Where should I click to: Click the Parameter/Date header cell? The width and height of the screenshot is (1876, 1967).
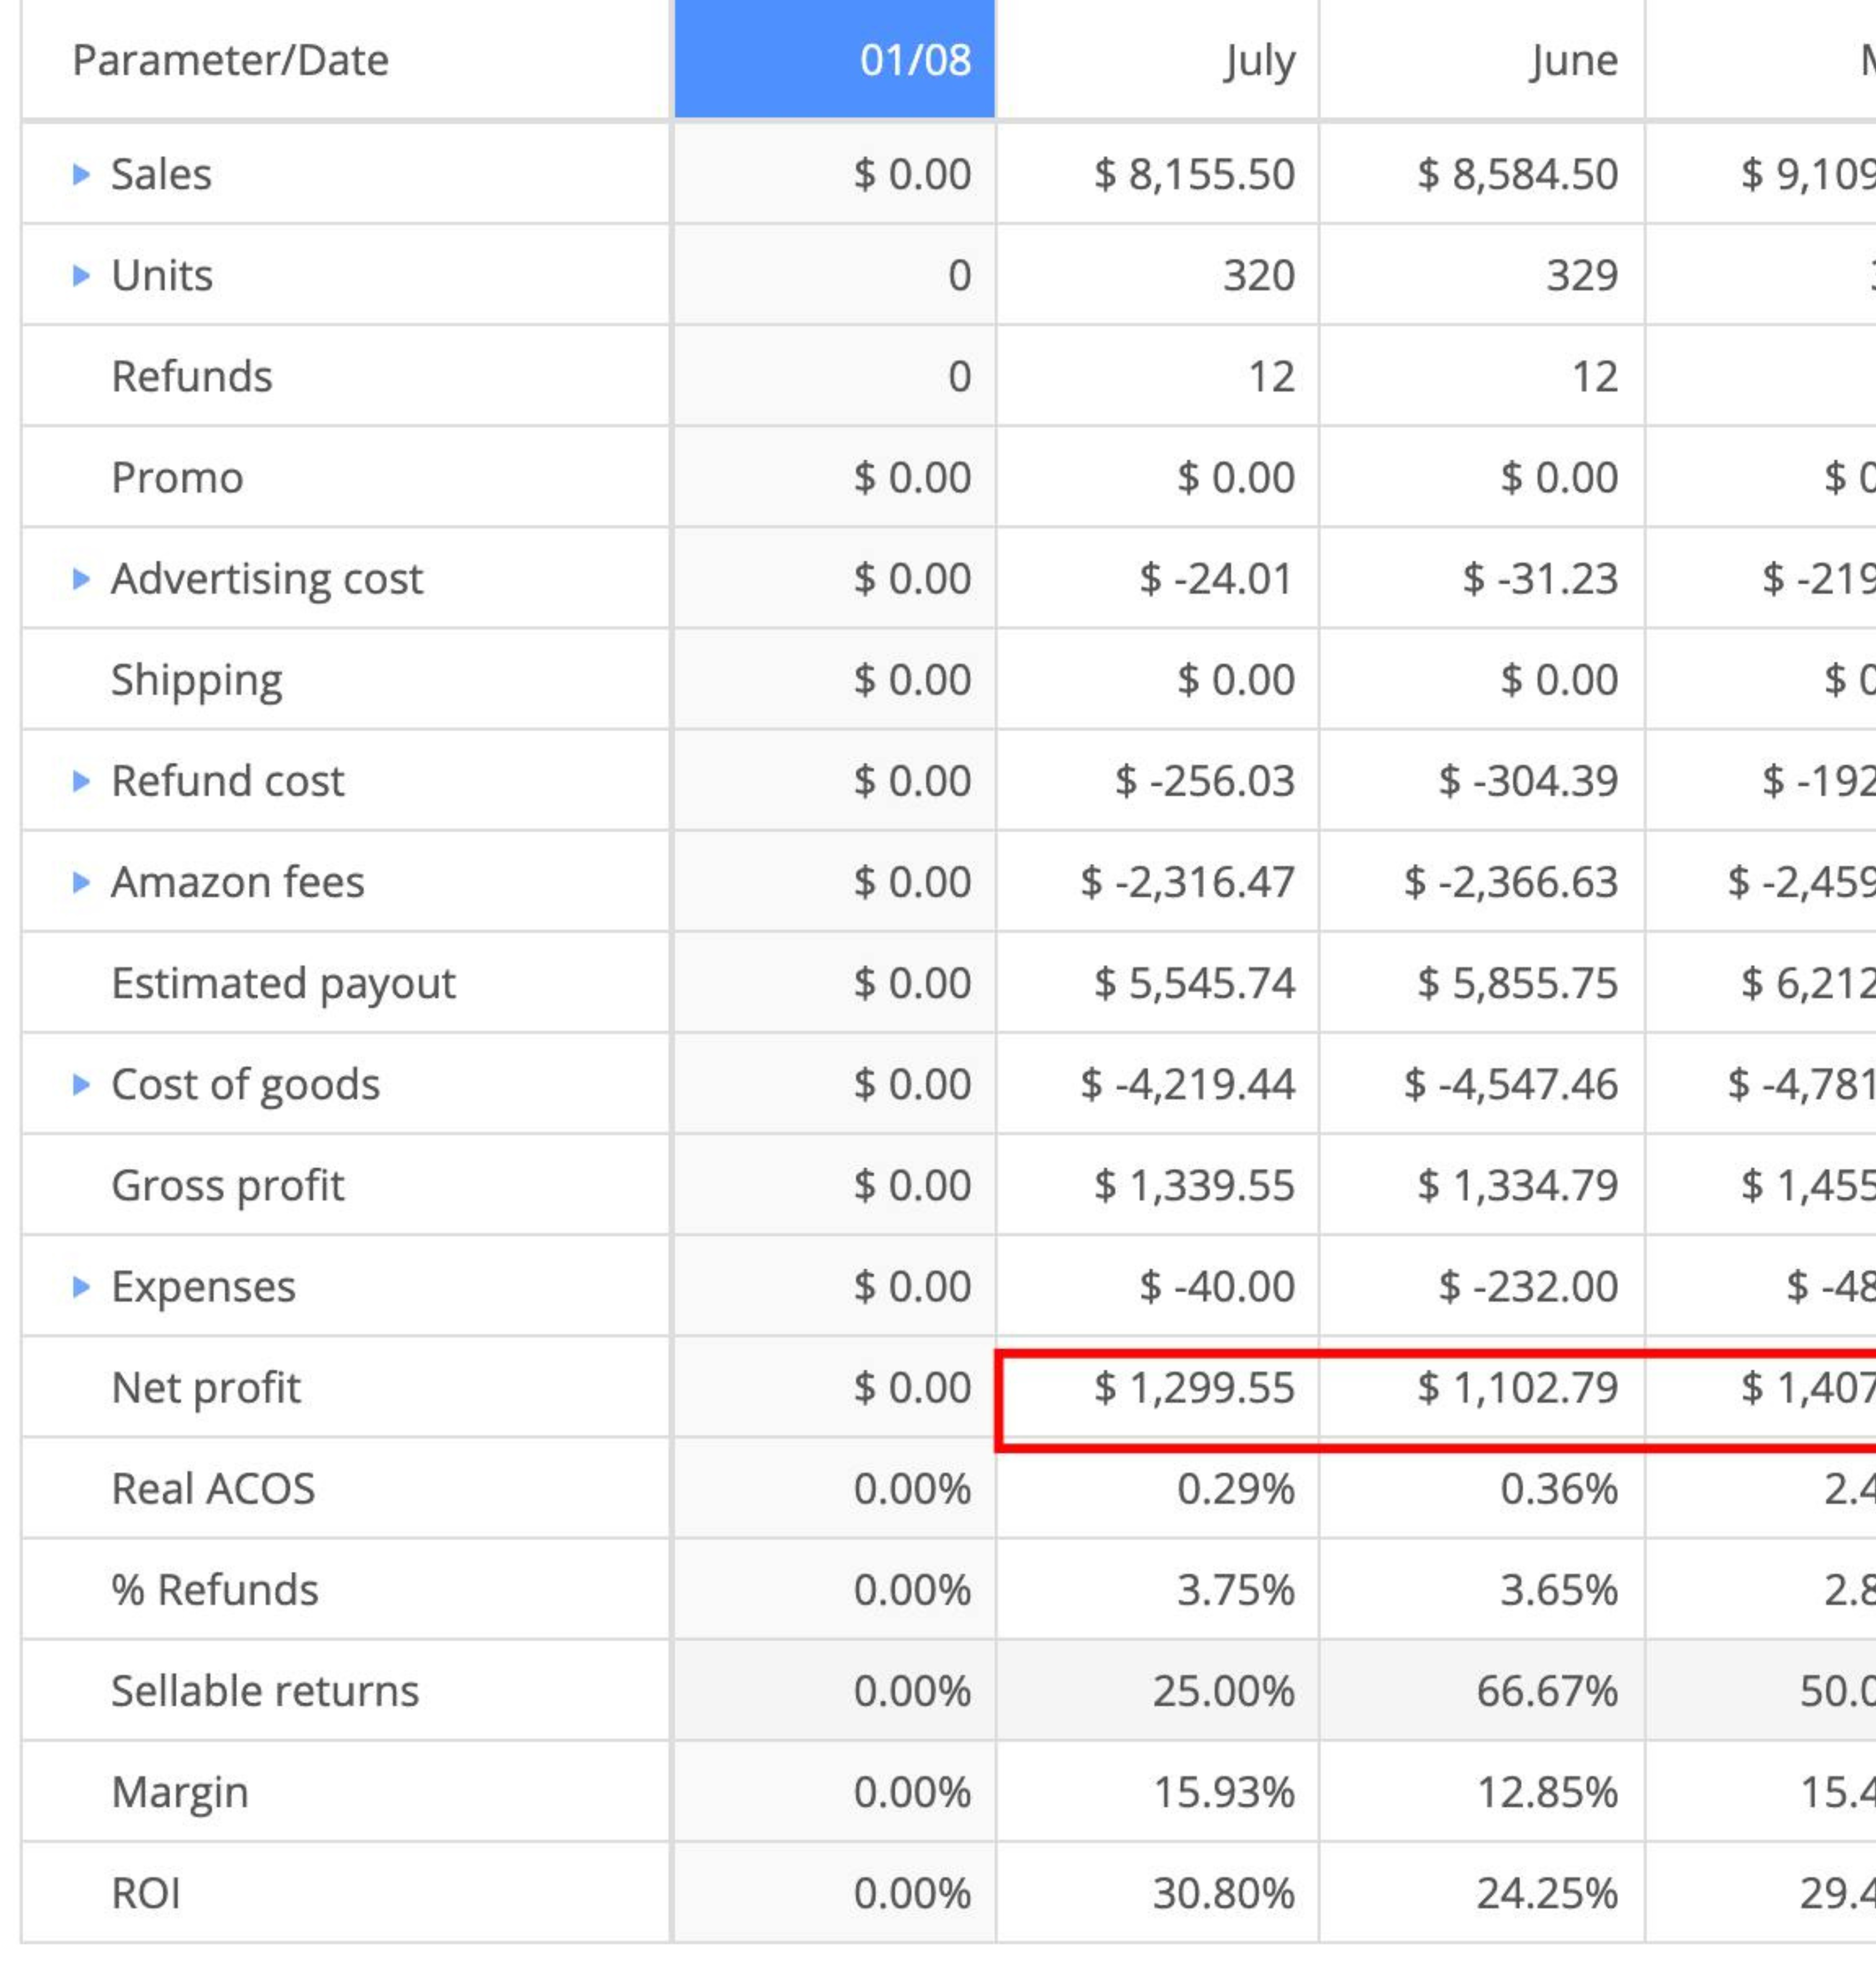click(230, 60)
